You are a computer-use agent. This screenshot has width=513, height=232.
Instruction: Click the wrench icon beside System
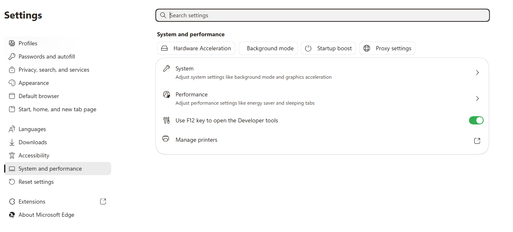[x=166, y=68]
